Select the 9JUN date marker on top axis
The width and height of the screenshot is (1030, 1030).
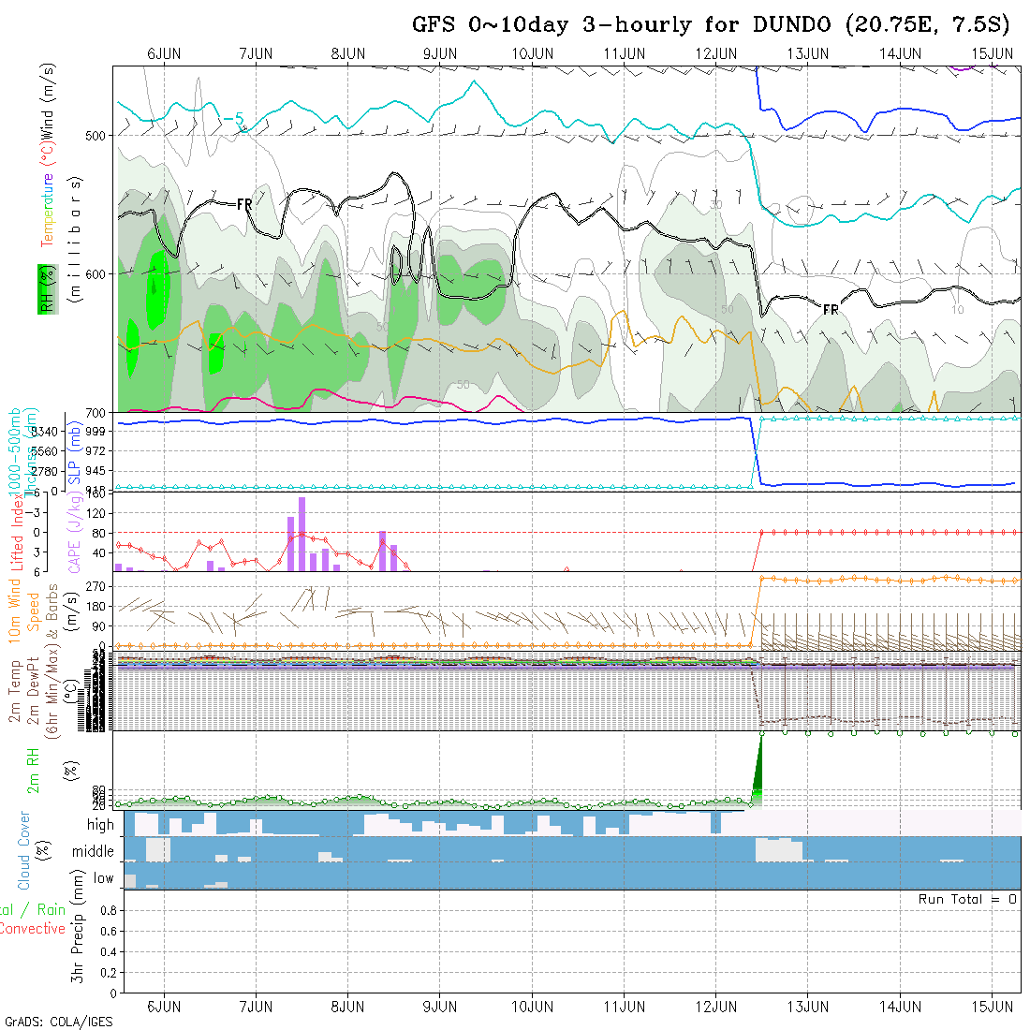439,53
